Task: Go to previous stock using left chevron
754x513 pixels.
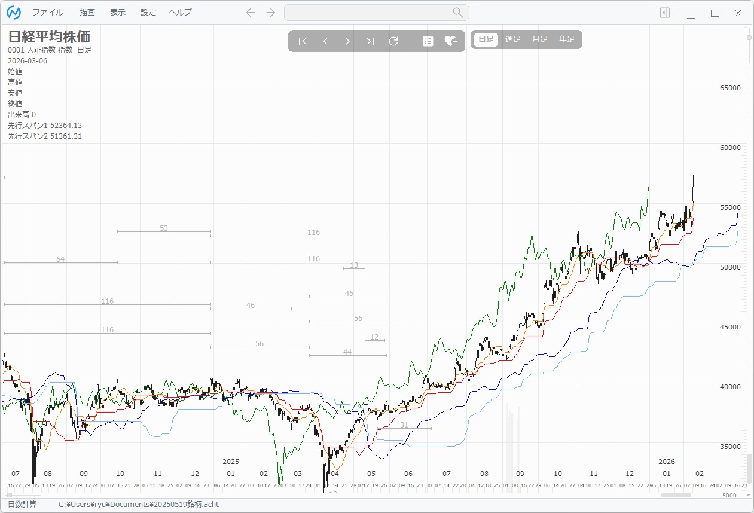Action: (325, 41)
